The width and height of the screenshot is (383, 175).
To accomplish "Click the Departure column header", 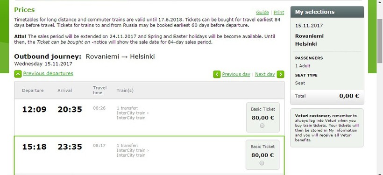I will point(33,91).
